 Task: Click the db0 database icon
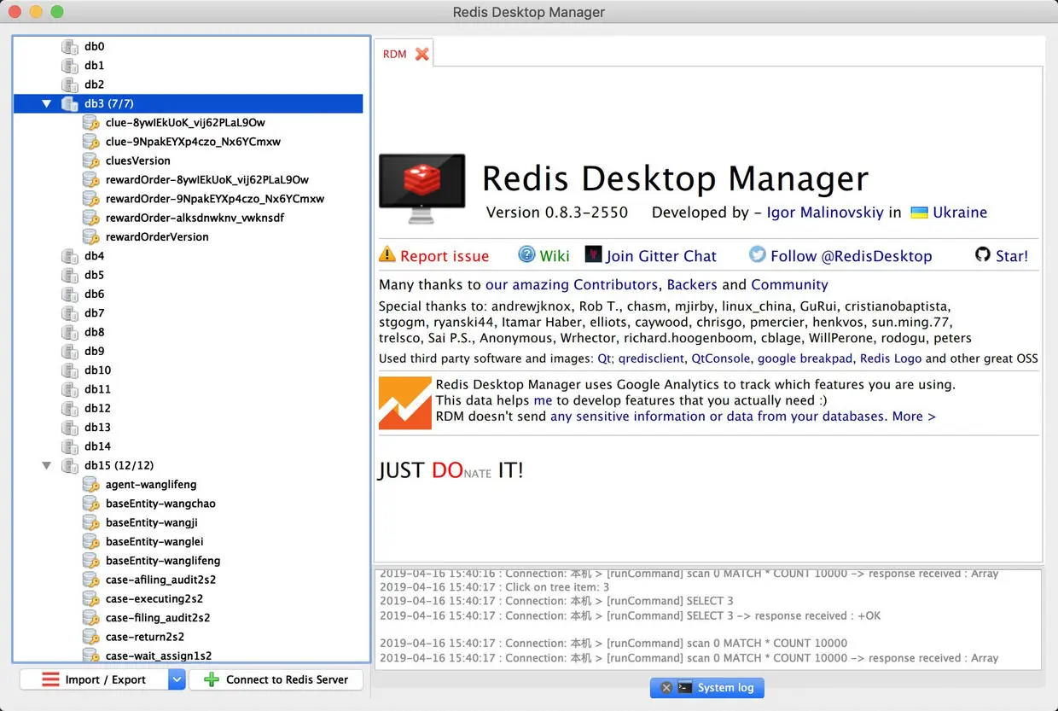(x=70, y=47)
